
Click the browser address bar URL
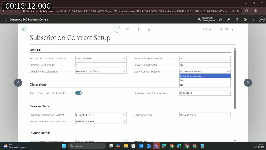click(127, 11)
